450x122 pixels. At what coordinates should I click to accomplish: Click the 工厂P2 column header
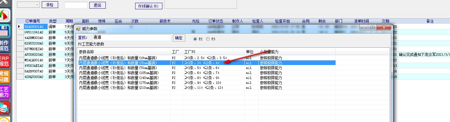click(213, 52)
